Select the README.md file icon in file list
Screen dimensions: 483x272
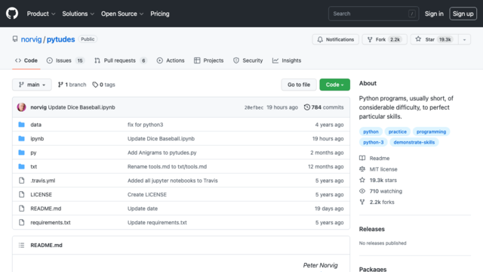(22, 209)
